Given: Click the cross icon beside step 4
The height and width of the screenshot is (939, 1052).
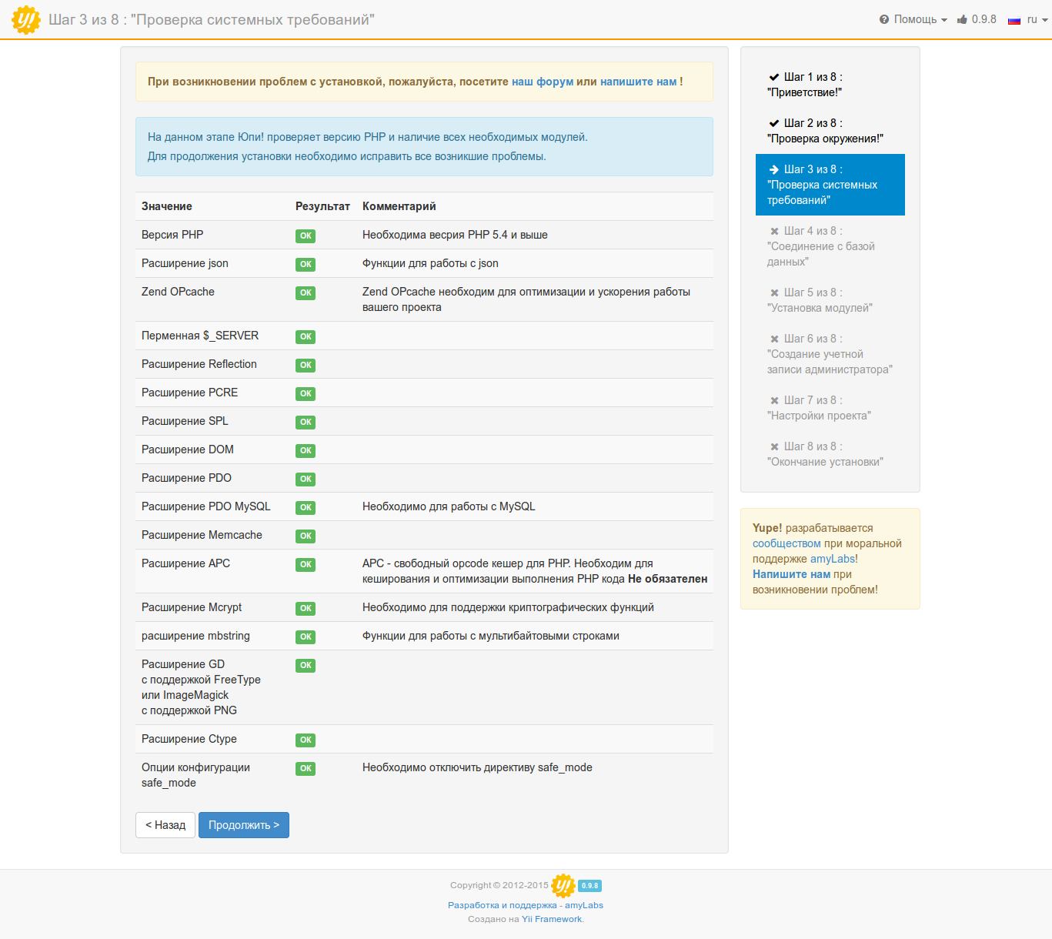Looking at the screenshot, I should [x=774, y=231].
